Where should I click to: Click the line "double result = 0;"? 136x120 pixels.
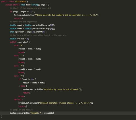point(20,39)
